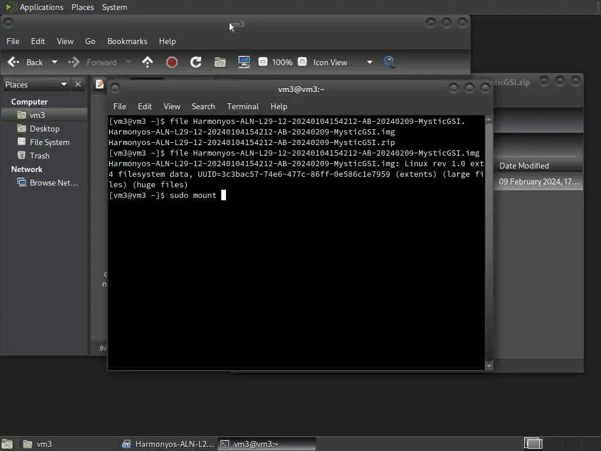Open the file manager Help menu

(167, 41)
